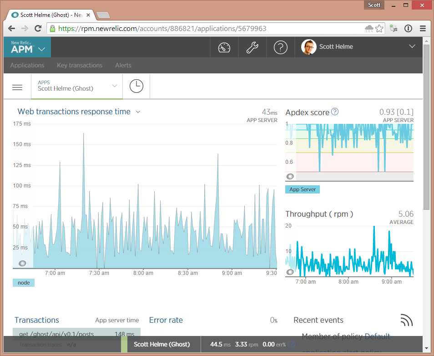Viewport: 434px width, 356px height.
Task: Click the hamburger sidebar menu icon
Action: click(x=17, y=87)
